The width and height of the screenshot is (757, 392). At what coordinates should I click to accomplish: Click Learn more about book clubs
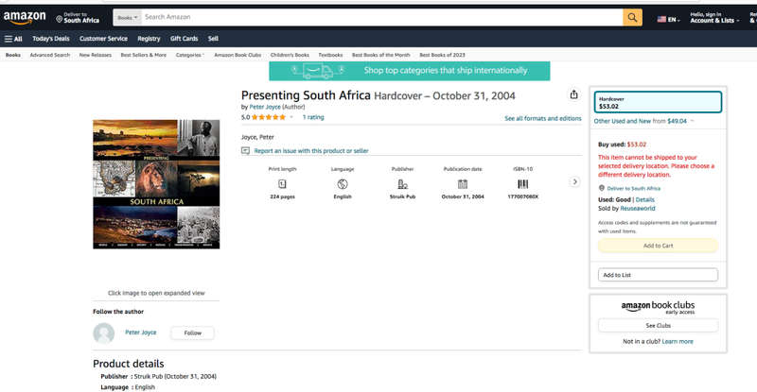pos(678,341)
